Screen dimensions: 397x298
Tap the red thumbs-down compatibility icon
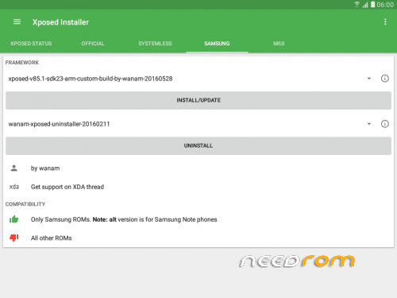point(14,238)
